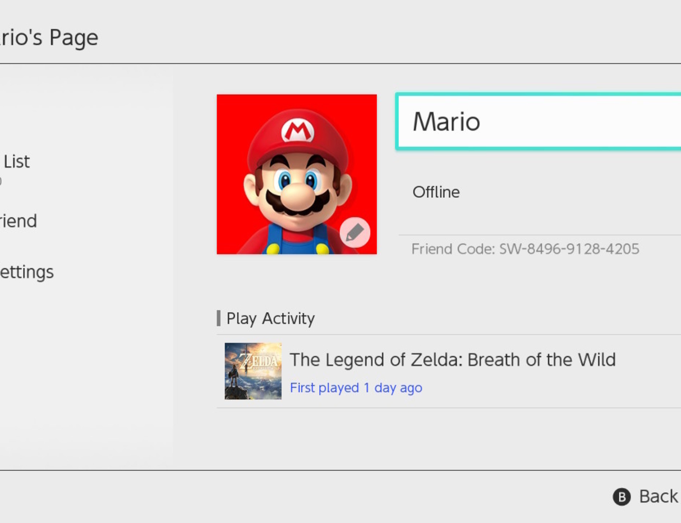Click the pencil edit icon on avatar
This screenshot has width=681, height=523.
355,233
